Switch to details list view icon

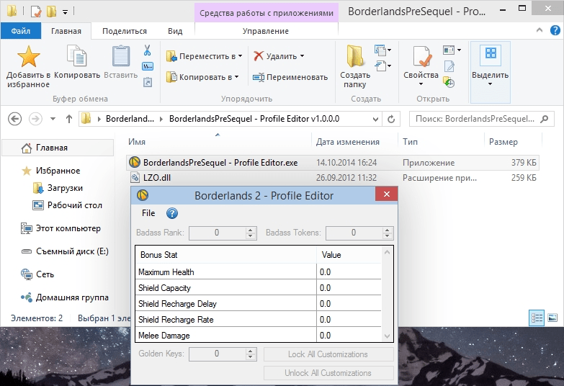pyautogui.click(x=537, y=318)
